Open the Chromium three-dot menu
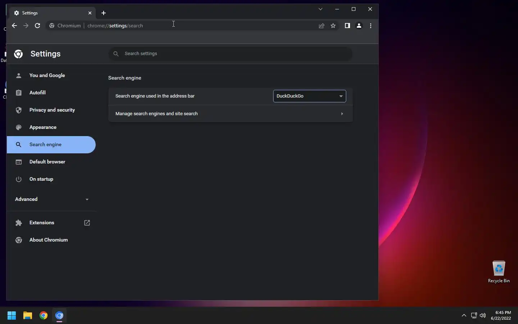The width and height of the screenshot is (518, 324). point(371,26)
